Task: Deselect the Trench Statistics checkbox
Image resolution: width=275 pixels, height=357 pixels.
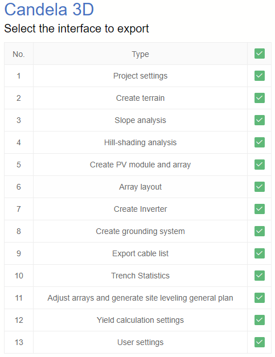Action: point(259,276)
